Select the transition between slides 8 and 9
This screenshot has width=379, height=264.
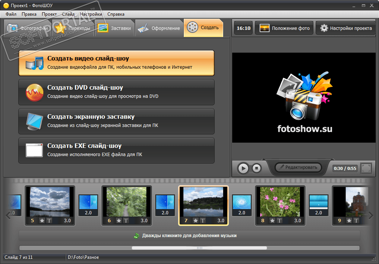coord(319,205)
